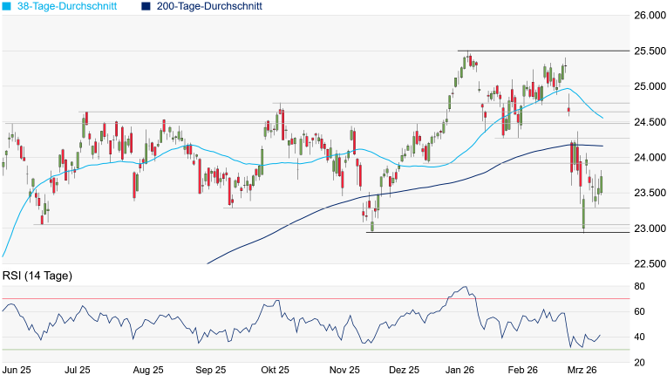The height and width of the screenshot is (375, 667).
Task: Click the Sep 25 x-axis label
Action: 212,370
